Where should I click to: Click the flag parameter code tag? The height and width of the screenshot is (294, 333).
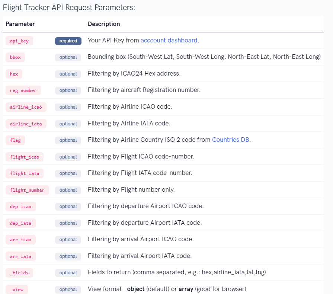[15, 140]
